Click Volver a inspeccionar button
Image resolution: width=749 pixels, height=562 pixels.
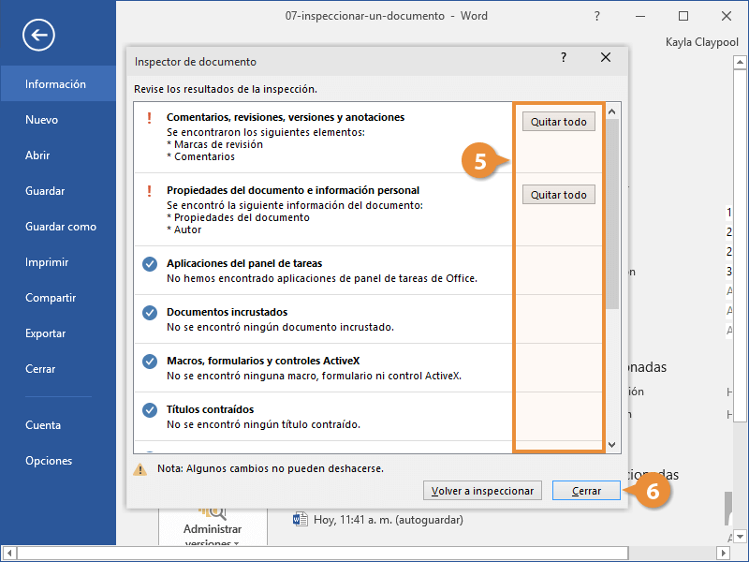[482, 490]
